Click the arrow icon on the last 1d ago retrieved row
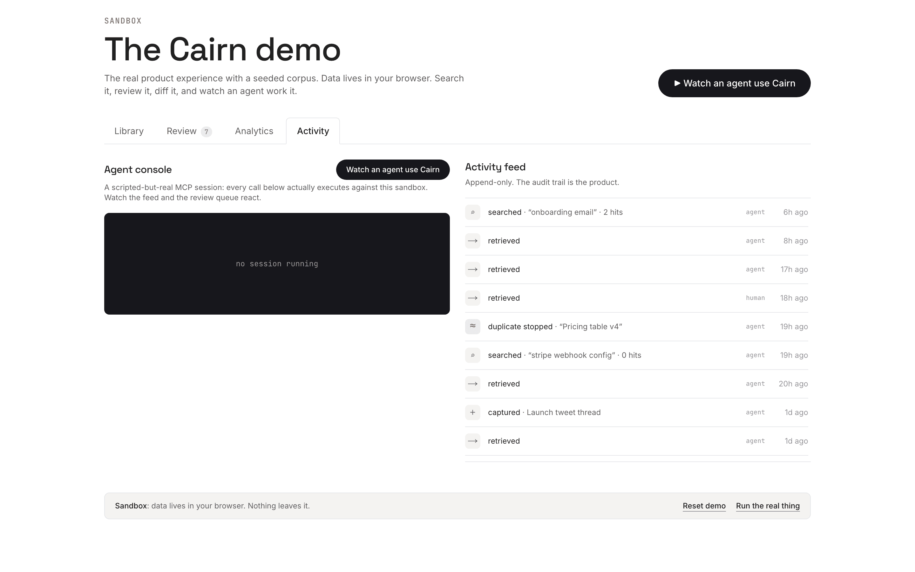Viewport: 915px width, 572px height. click(473, 441)
